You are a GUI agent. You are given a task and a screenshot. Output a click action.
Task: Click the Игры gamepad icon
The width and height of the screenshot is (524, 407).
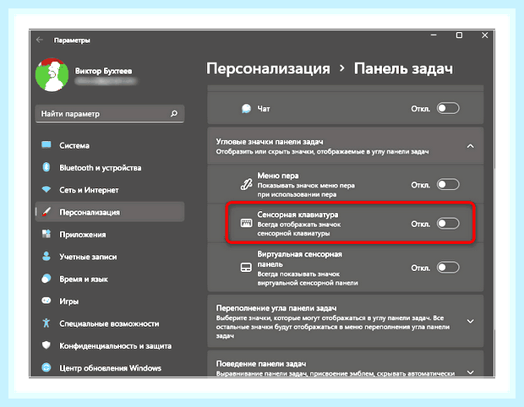click(46, 301)
